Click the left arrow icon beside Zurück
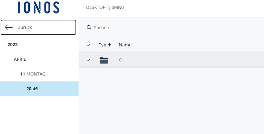Viewport: 264px width, 134px height. 9,27
